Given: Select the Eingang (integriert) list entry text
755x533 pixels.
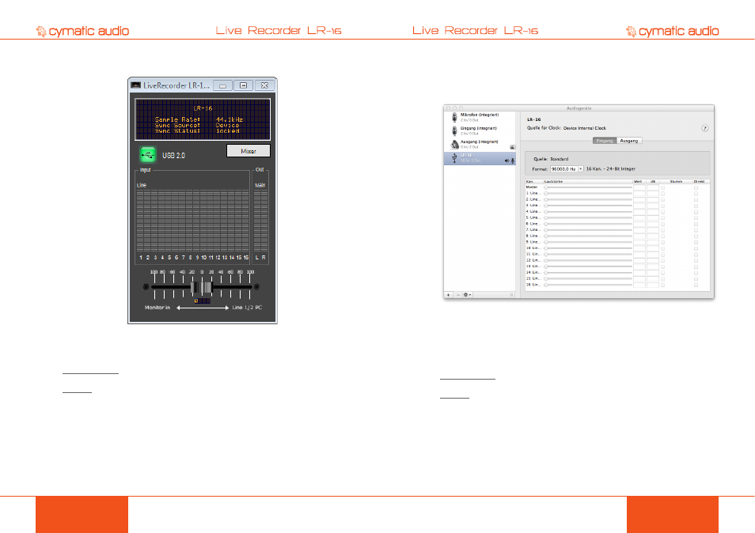Looking at the screenshot, I should click(479, 128).
